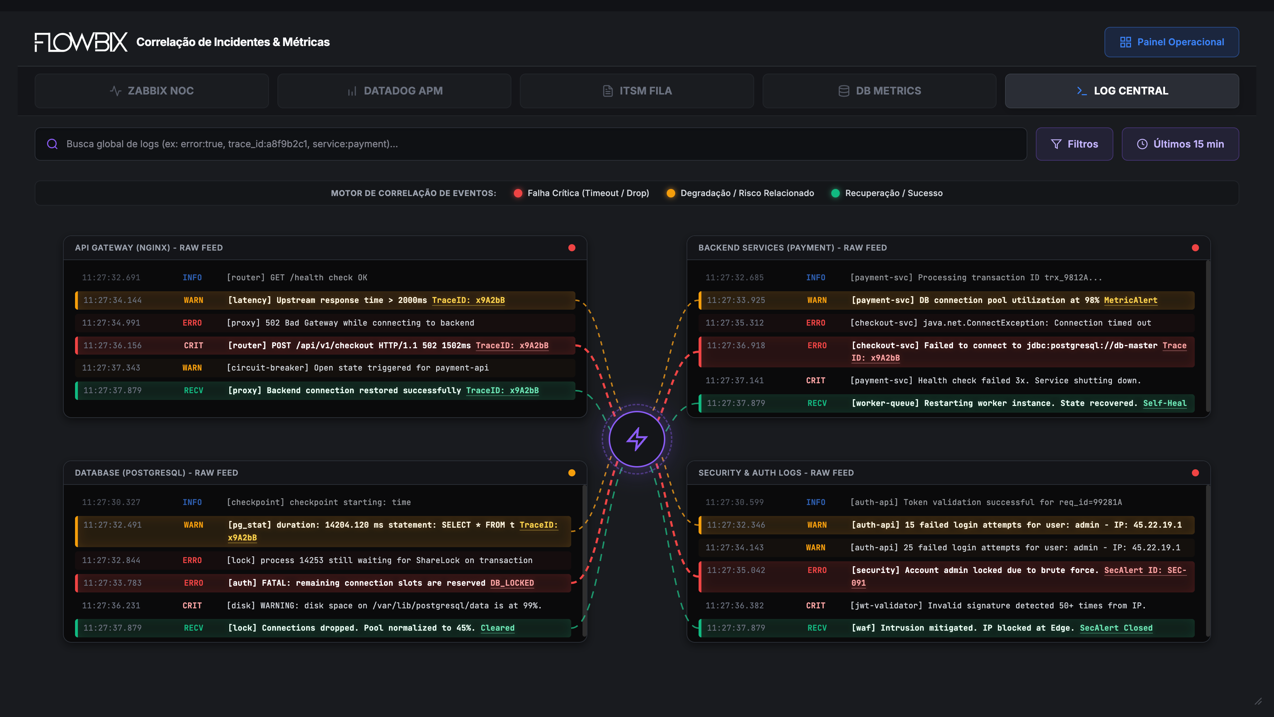Focus the global log search field

tap(531, 144)
